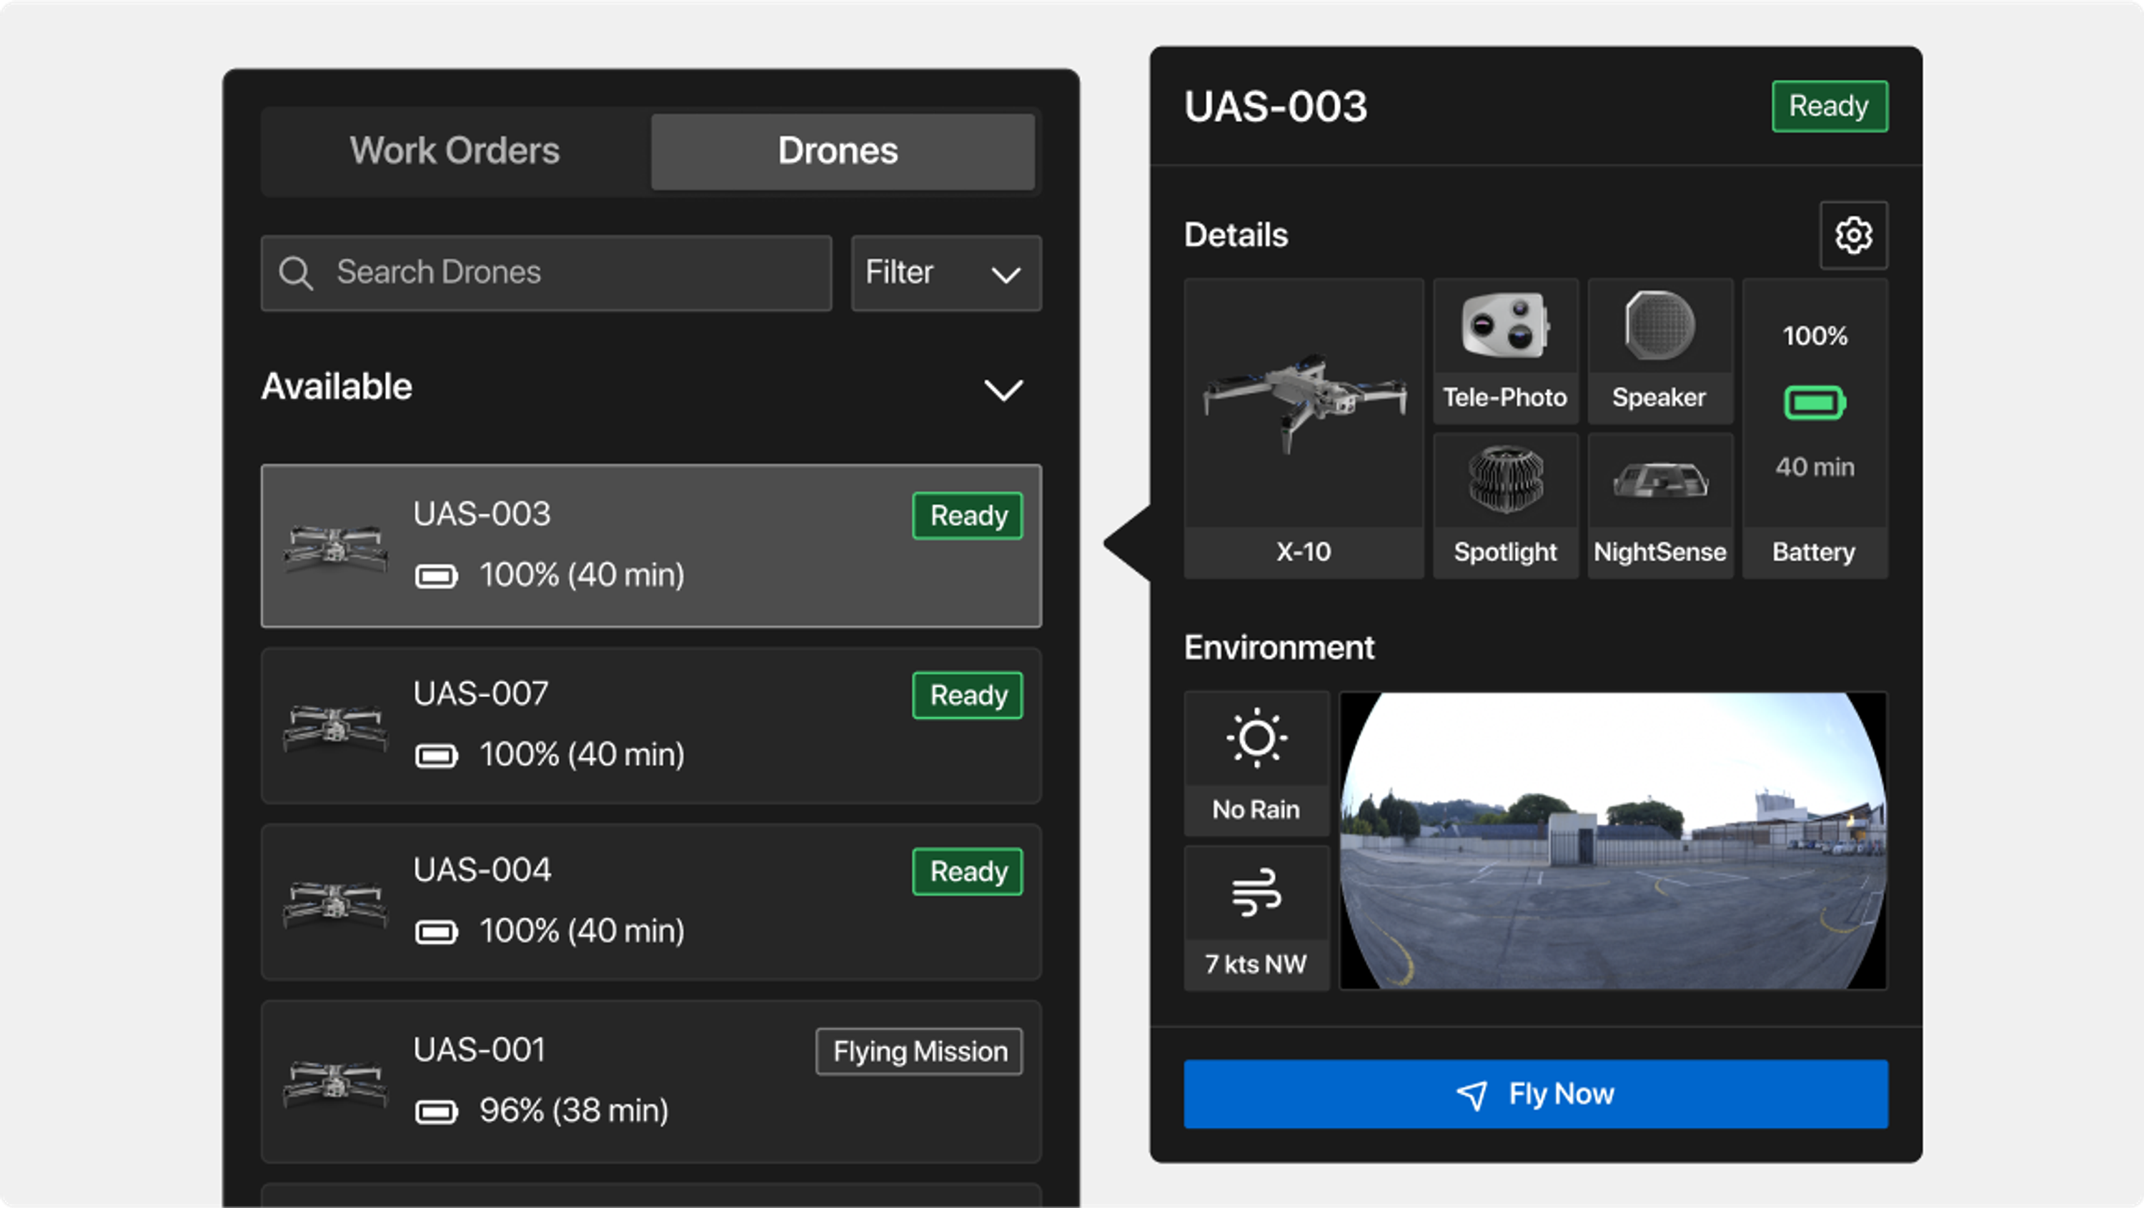Toggle the Work Orders tab view

tap(455, 150)
